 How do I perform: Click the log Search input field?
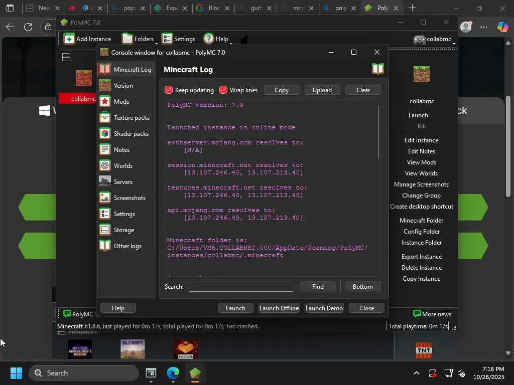click(241, 287)
